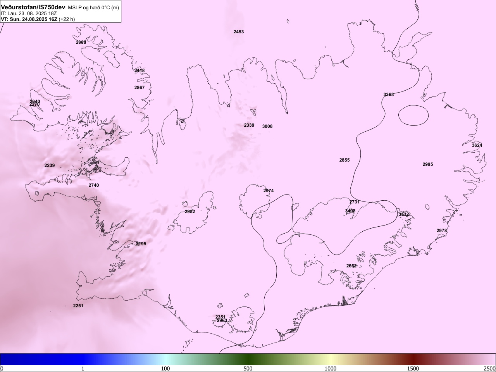Select the 2662 value in the south
Image resolution: width=496 pixels, height=372 pixels.
point(351,266)
